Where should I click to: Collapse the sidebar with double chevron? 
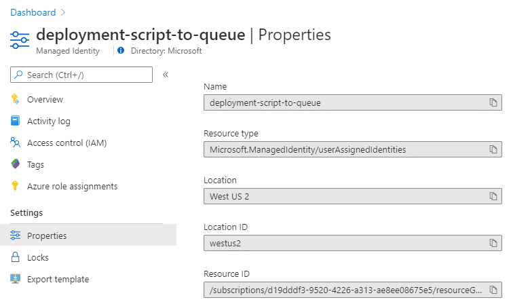[x=166, y=75]
